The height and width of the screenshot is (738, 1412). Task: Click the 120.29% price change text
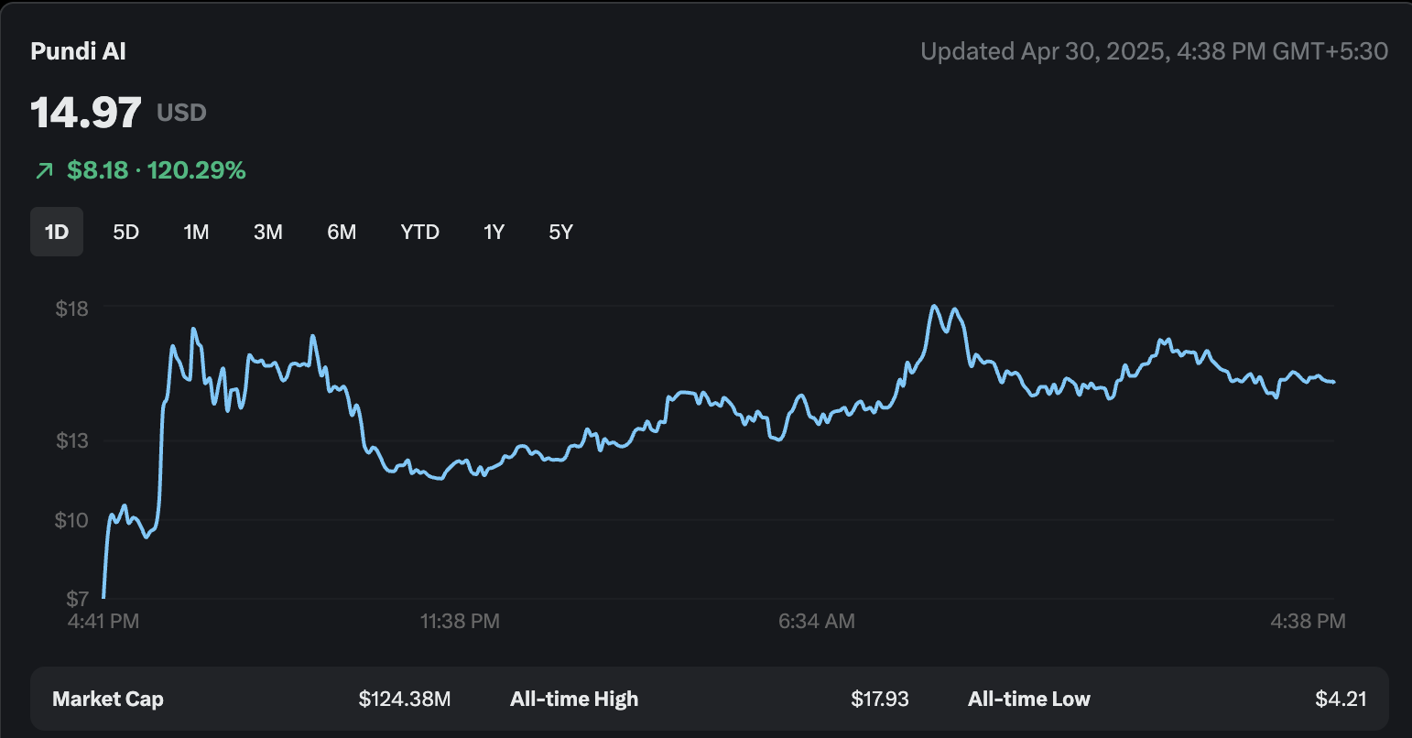click(x=196, y=170)
